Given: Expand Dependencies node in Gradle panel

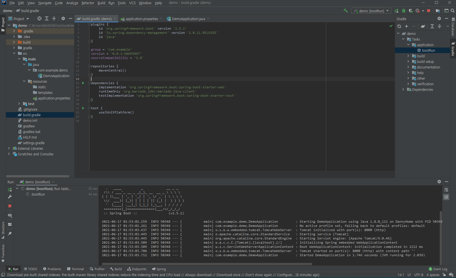Looking at the screenshot, I should click(403, 89).
